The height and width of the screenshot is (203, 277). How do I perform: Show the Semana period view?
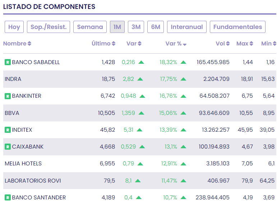(x=90, y=27)
